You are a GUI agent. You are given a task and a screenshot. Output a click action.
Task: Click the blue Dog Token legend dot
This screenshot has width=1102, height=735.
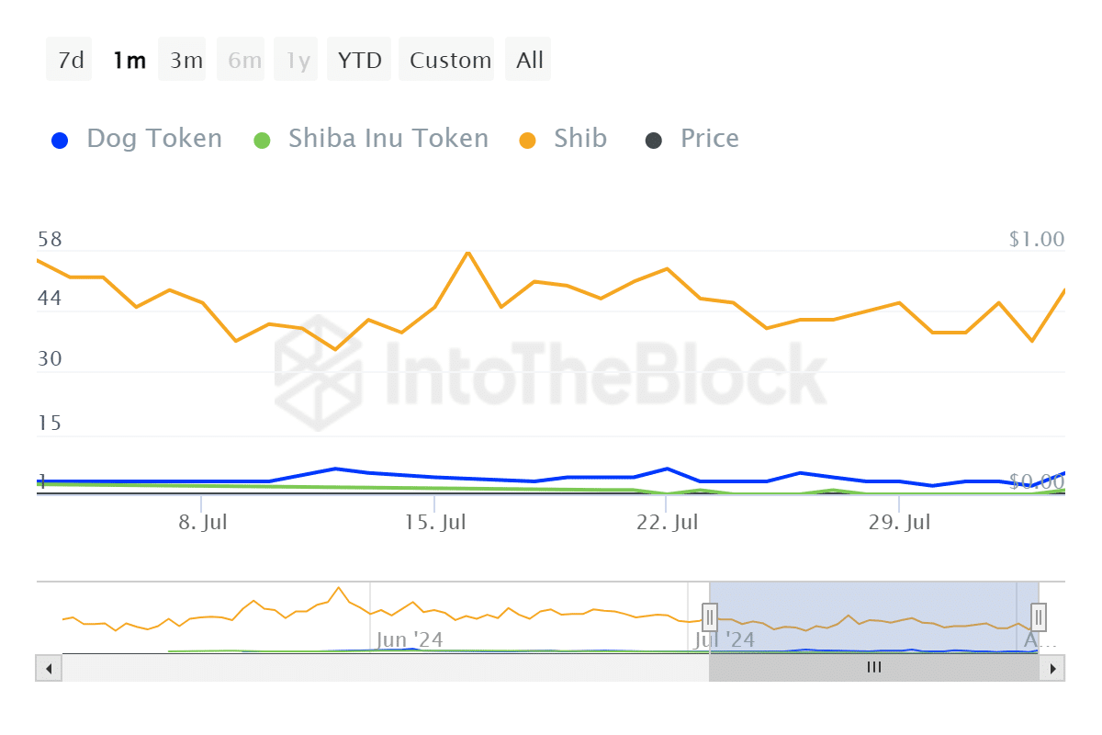[59, 141]
